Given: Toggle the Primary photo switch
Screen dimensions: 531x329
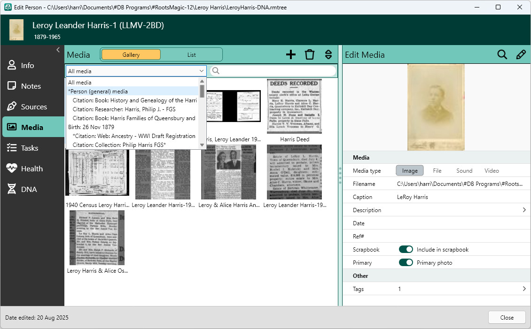Looking at the screenshot, I should click(x=406, y=263).
